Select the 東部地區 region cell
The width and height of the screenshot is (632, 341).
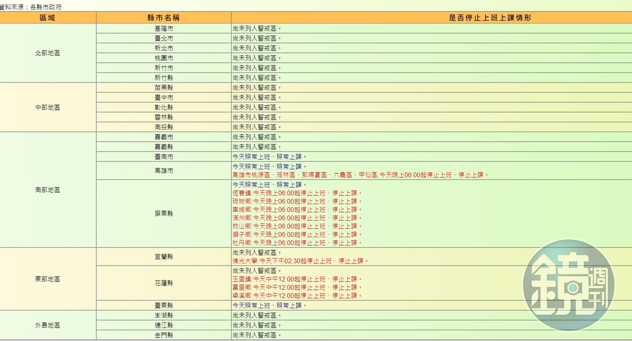click(x=48, y=279)
